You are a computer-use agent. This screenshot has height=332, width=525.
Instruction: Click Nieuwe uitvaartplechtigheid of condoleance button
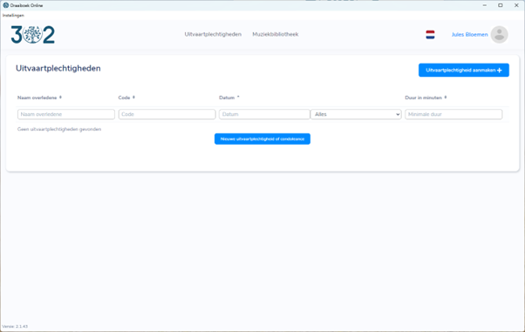coord(262,139)
